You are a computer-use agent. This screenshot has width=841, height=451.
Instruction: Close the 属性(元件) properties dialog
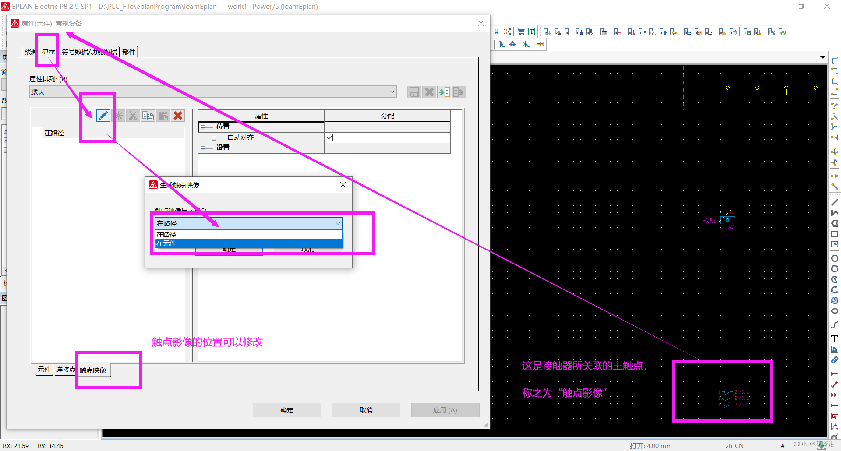click(481, 23)
